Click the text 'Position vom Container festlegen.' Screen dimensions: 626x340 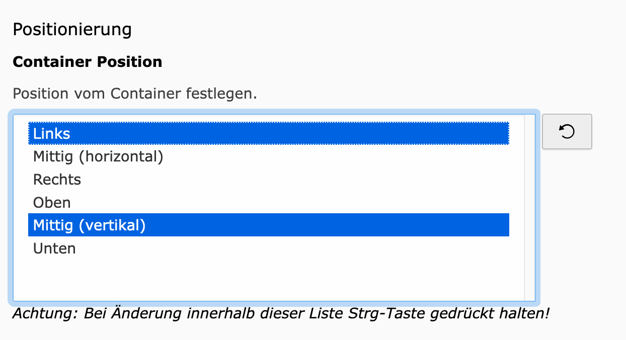click(x=135, y=94)
